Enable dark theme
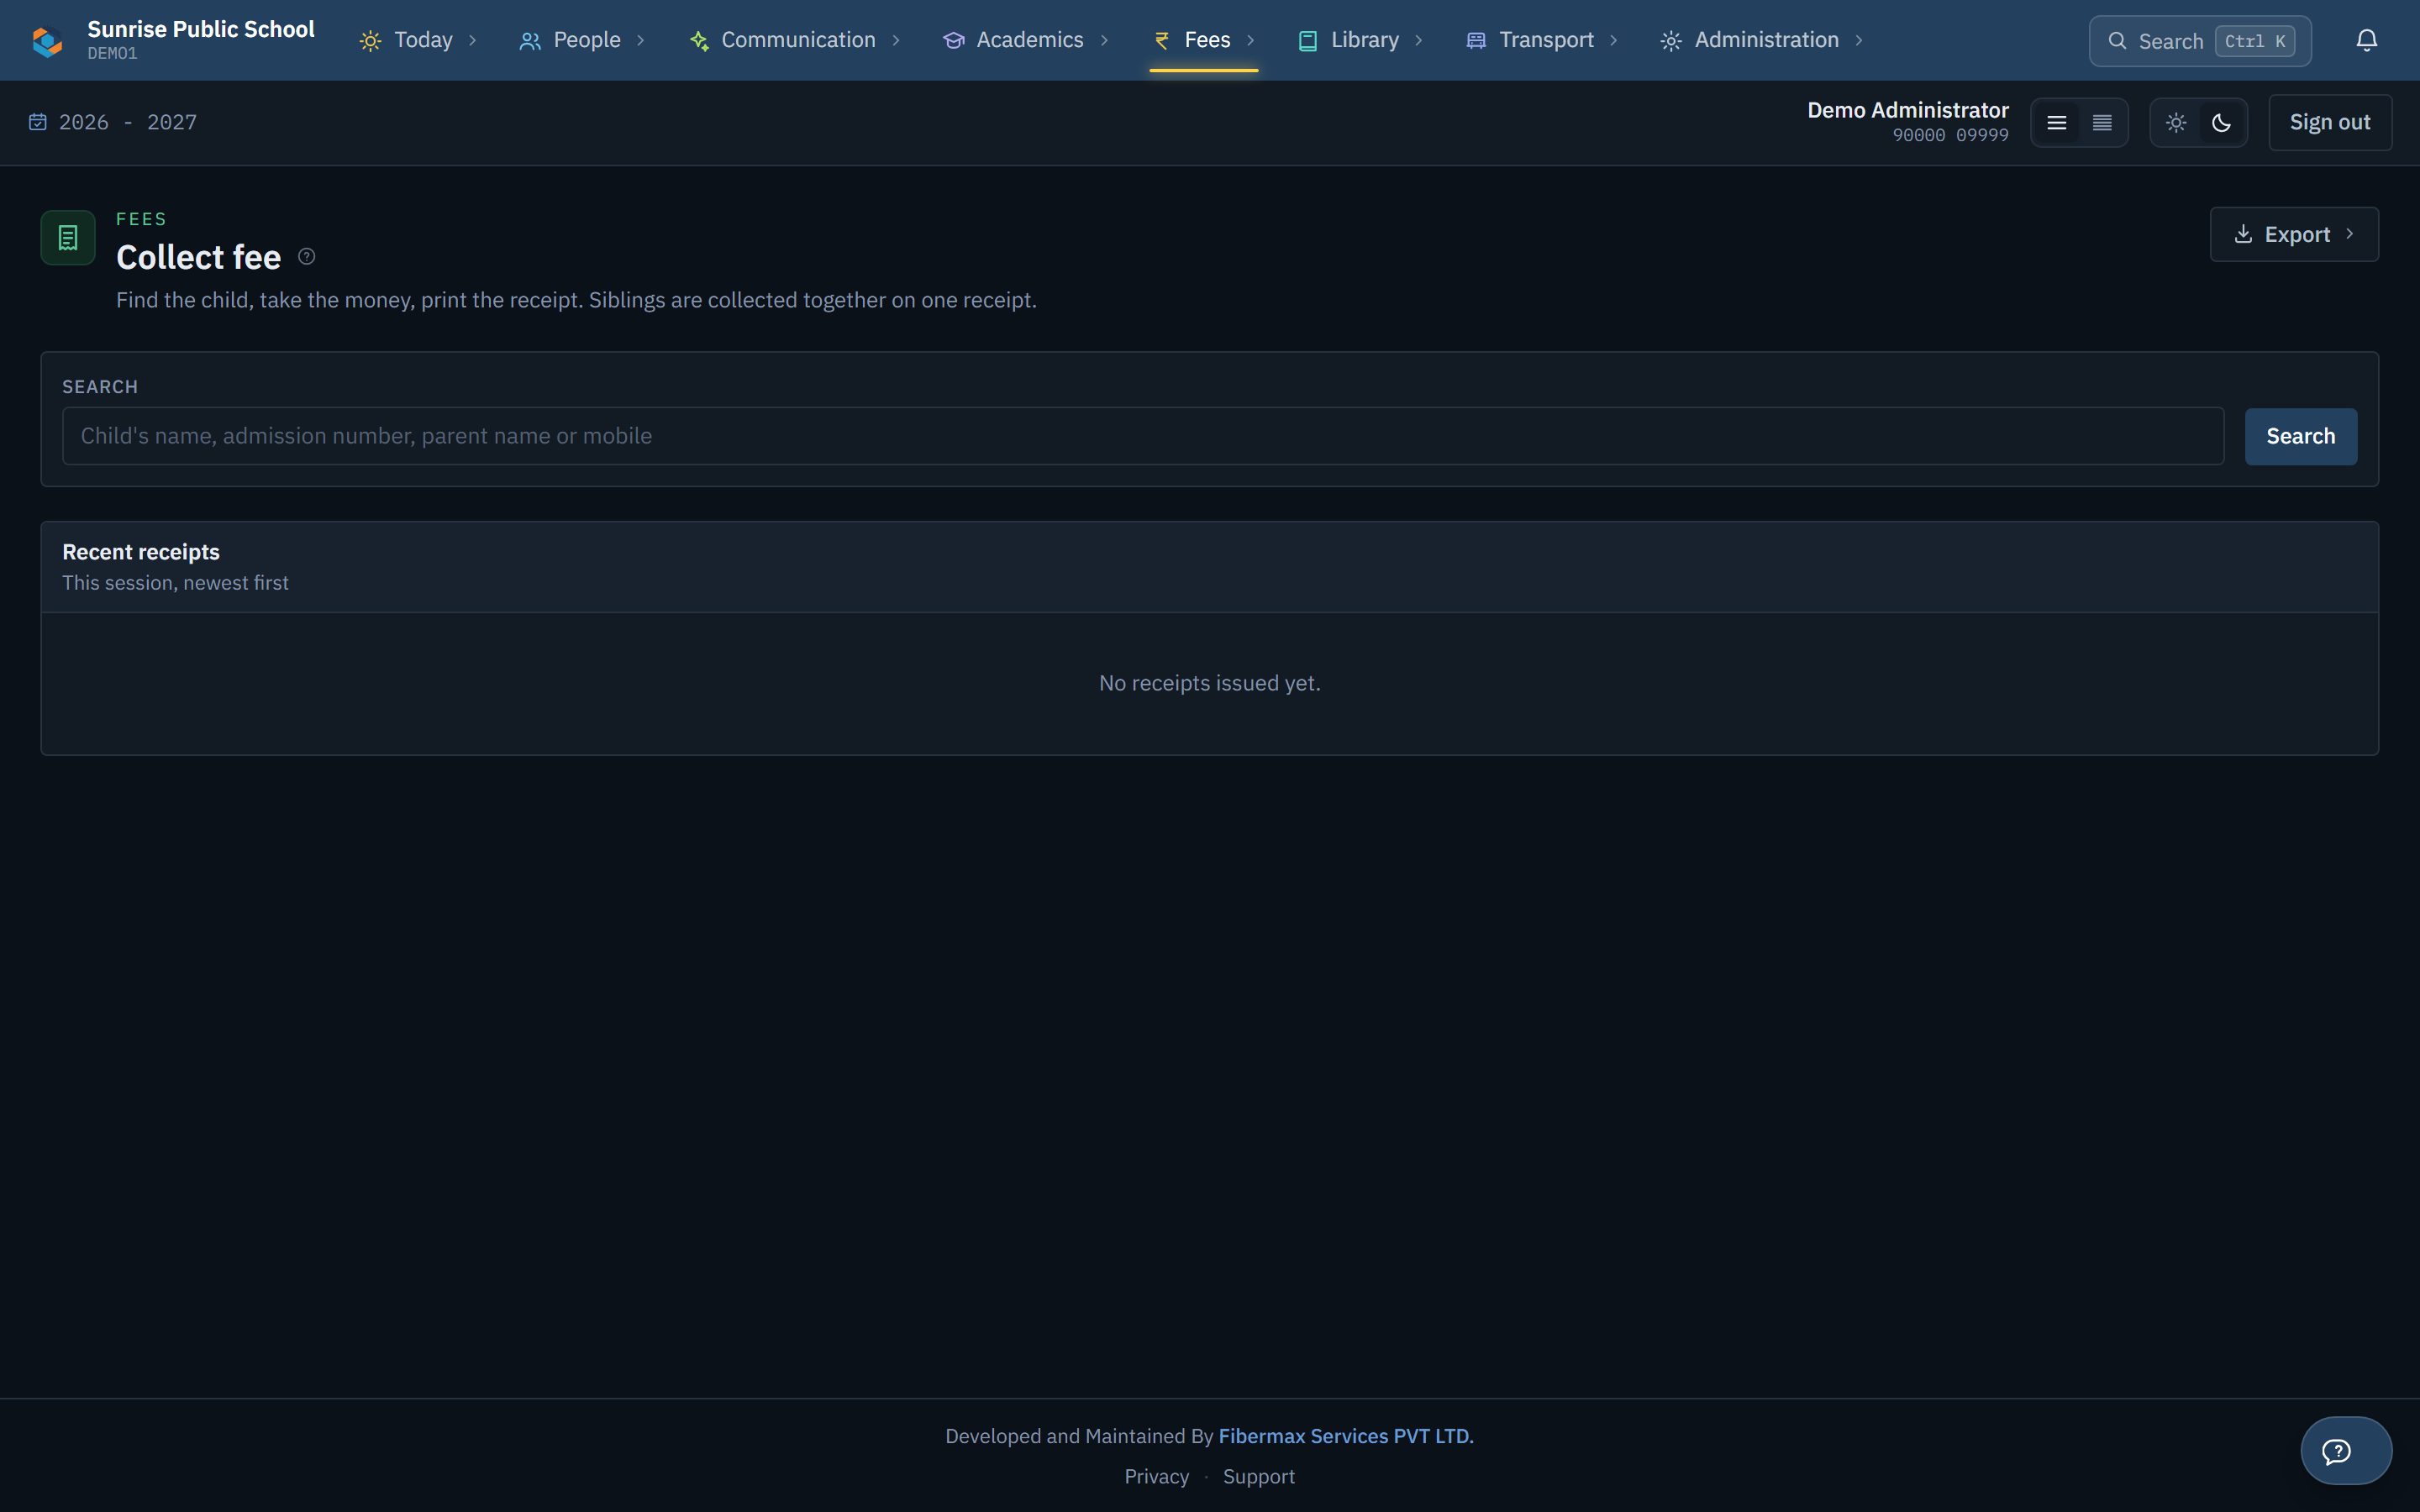This screenshot has height=1512, width=2420. pyautogui.click(x=2221, y=123)
